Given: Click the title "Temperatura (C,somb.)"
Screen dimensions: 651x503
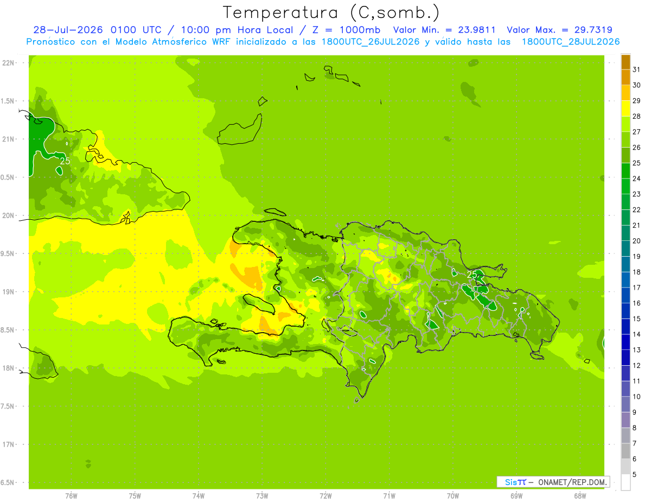Looking at the screenshot, I should point(331,12).
